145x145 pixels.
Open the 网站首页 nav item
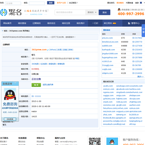pos(7,23)
